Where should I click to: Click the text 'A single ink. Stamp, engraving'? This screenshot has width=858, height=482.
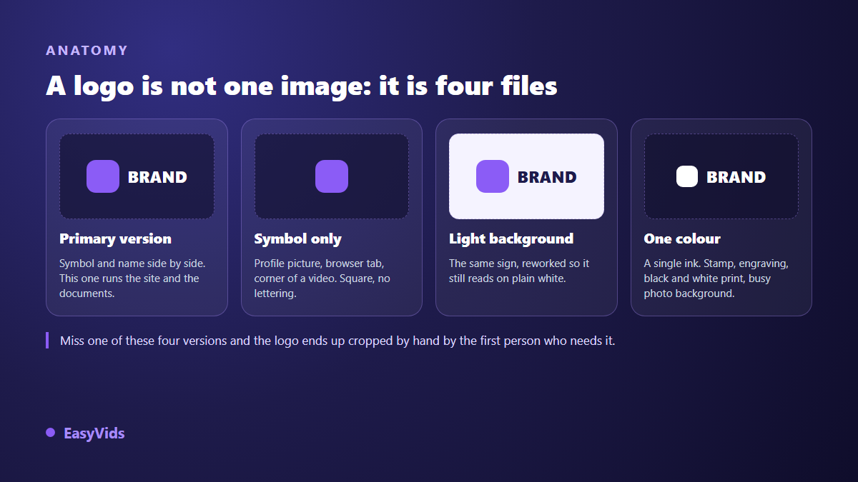[716, 263]
